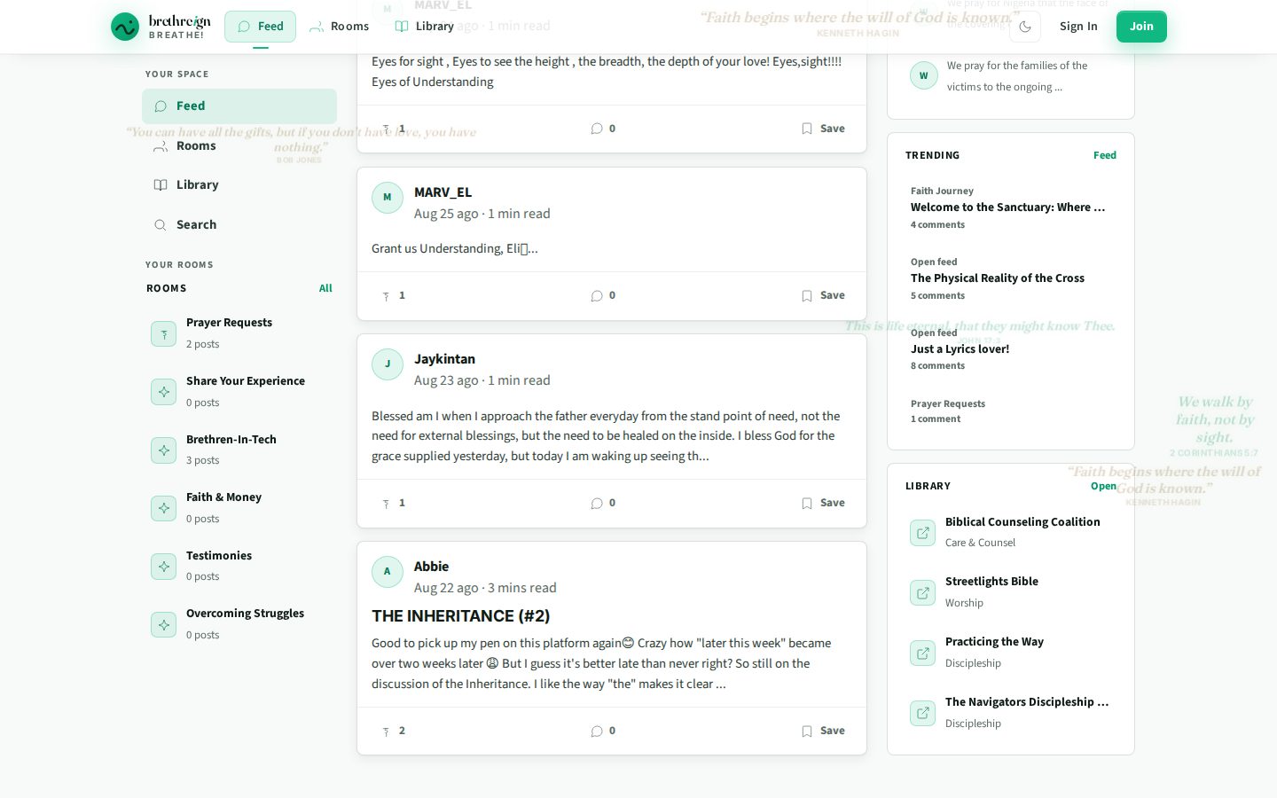Image resolution: width=1277 pixels, height=798 pixels.
Task: Save the Grant us Understanding post
Action: click(823, 296)
